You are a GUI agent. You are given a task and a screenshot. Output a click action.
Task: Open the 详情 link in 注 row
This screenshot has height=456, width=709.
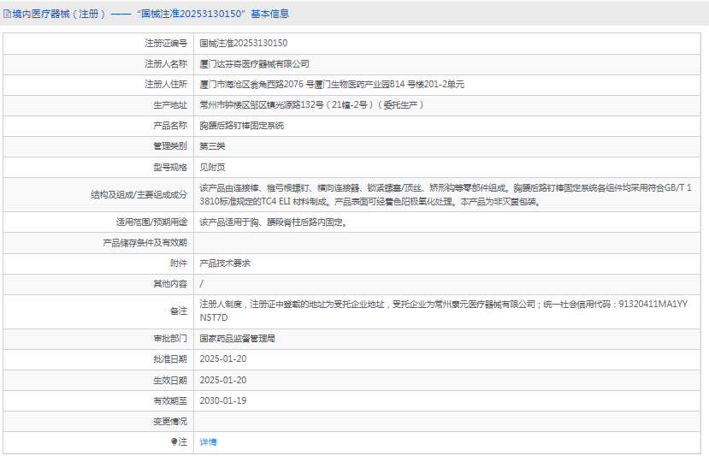(208, 442)
